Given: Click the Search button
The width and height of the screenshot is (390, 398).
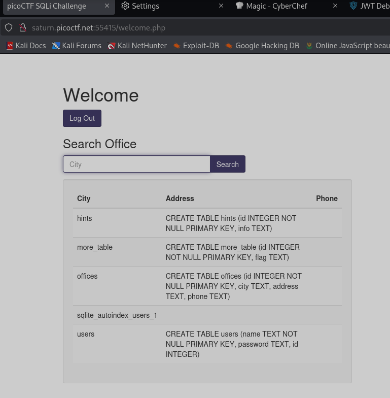Looking at the screenshot, I should tap(227, 164).
